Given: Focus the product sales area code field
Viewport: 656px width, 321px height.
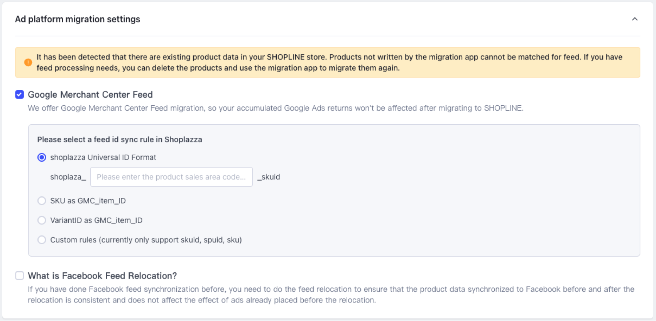Looking at the screenshot, I should 171,177.
